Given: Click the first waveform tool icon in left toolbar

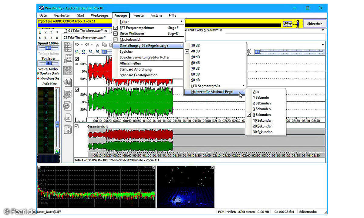Looking at the screenshot, I should point(67,47).
